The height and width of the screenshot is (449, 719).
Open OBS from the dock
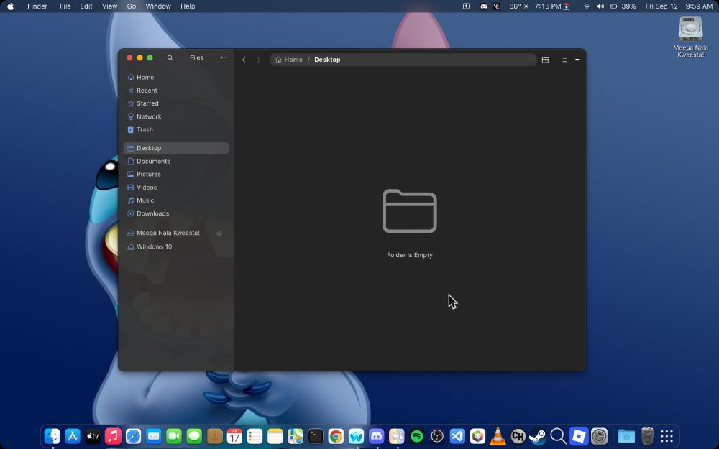437,436
